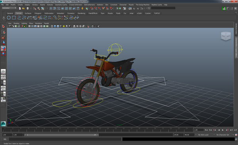Click the yellow light bulb viewport icon

coord(64,26)
